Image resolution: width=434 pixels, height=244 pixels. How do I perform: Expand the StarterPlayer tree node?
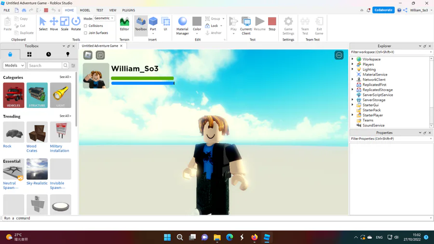(x=353, y=115)
